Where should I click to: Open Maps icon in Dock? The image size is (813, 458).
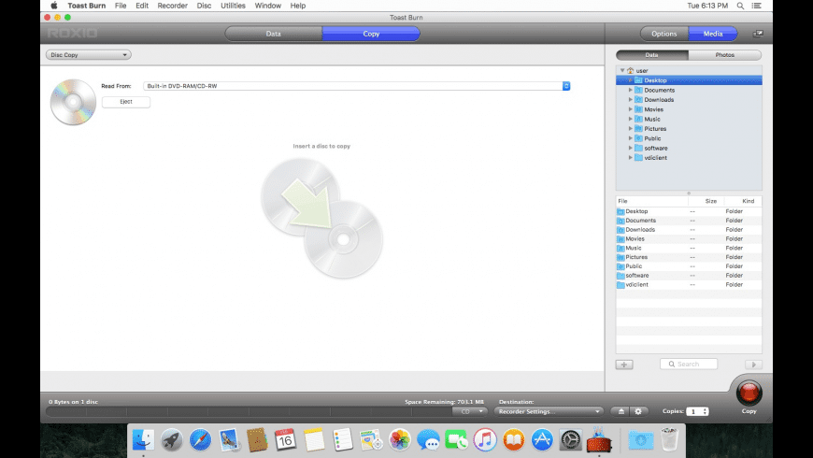point(371,440)
